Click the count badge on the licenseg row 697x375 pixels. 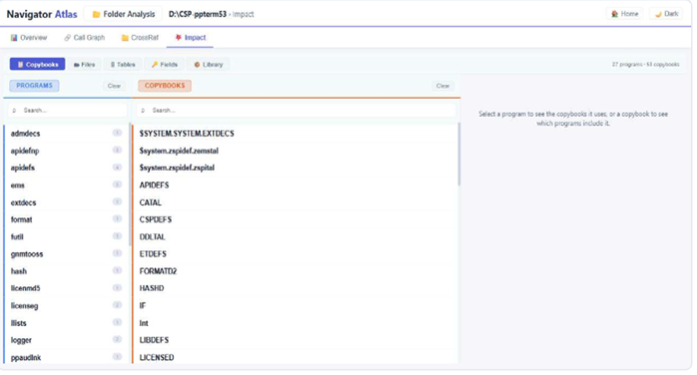click(x=117, y=305)
